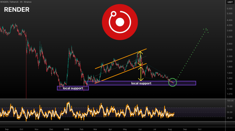Select the wide local support zone near green circle
This screenshot has width=235, height=131.
(x=141, y=83)
